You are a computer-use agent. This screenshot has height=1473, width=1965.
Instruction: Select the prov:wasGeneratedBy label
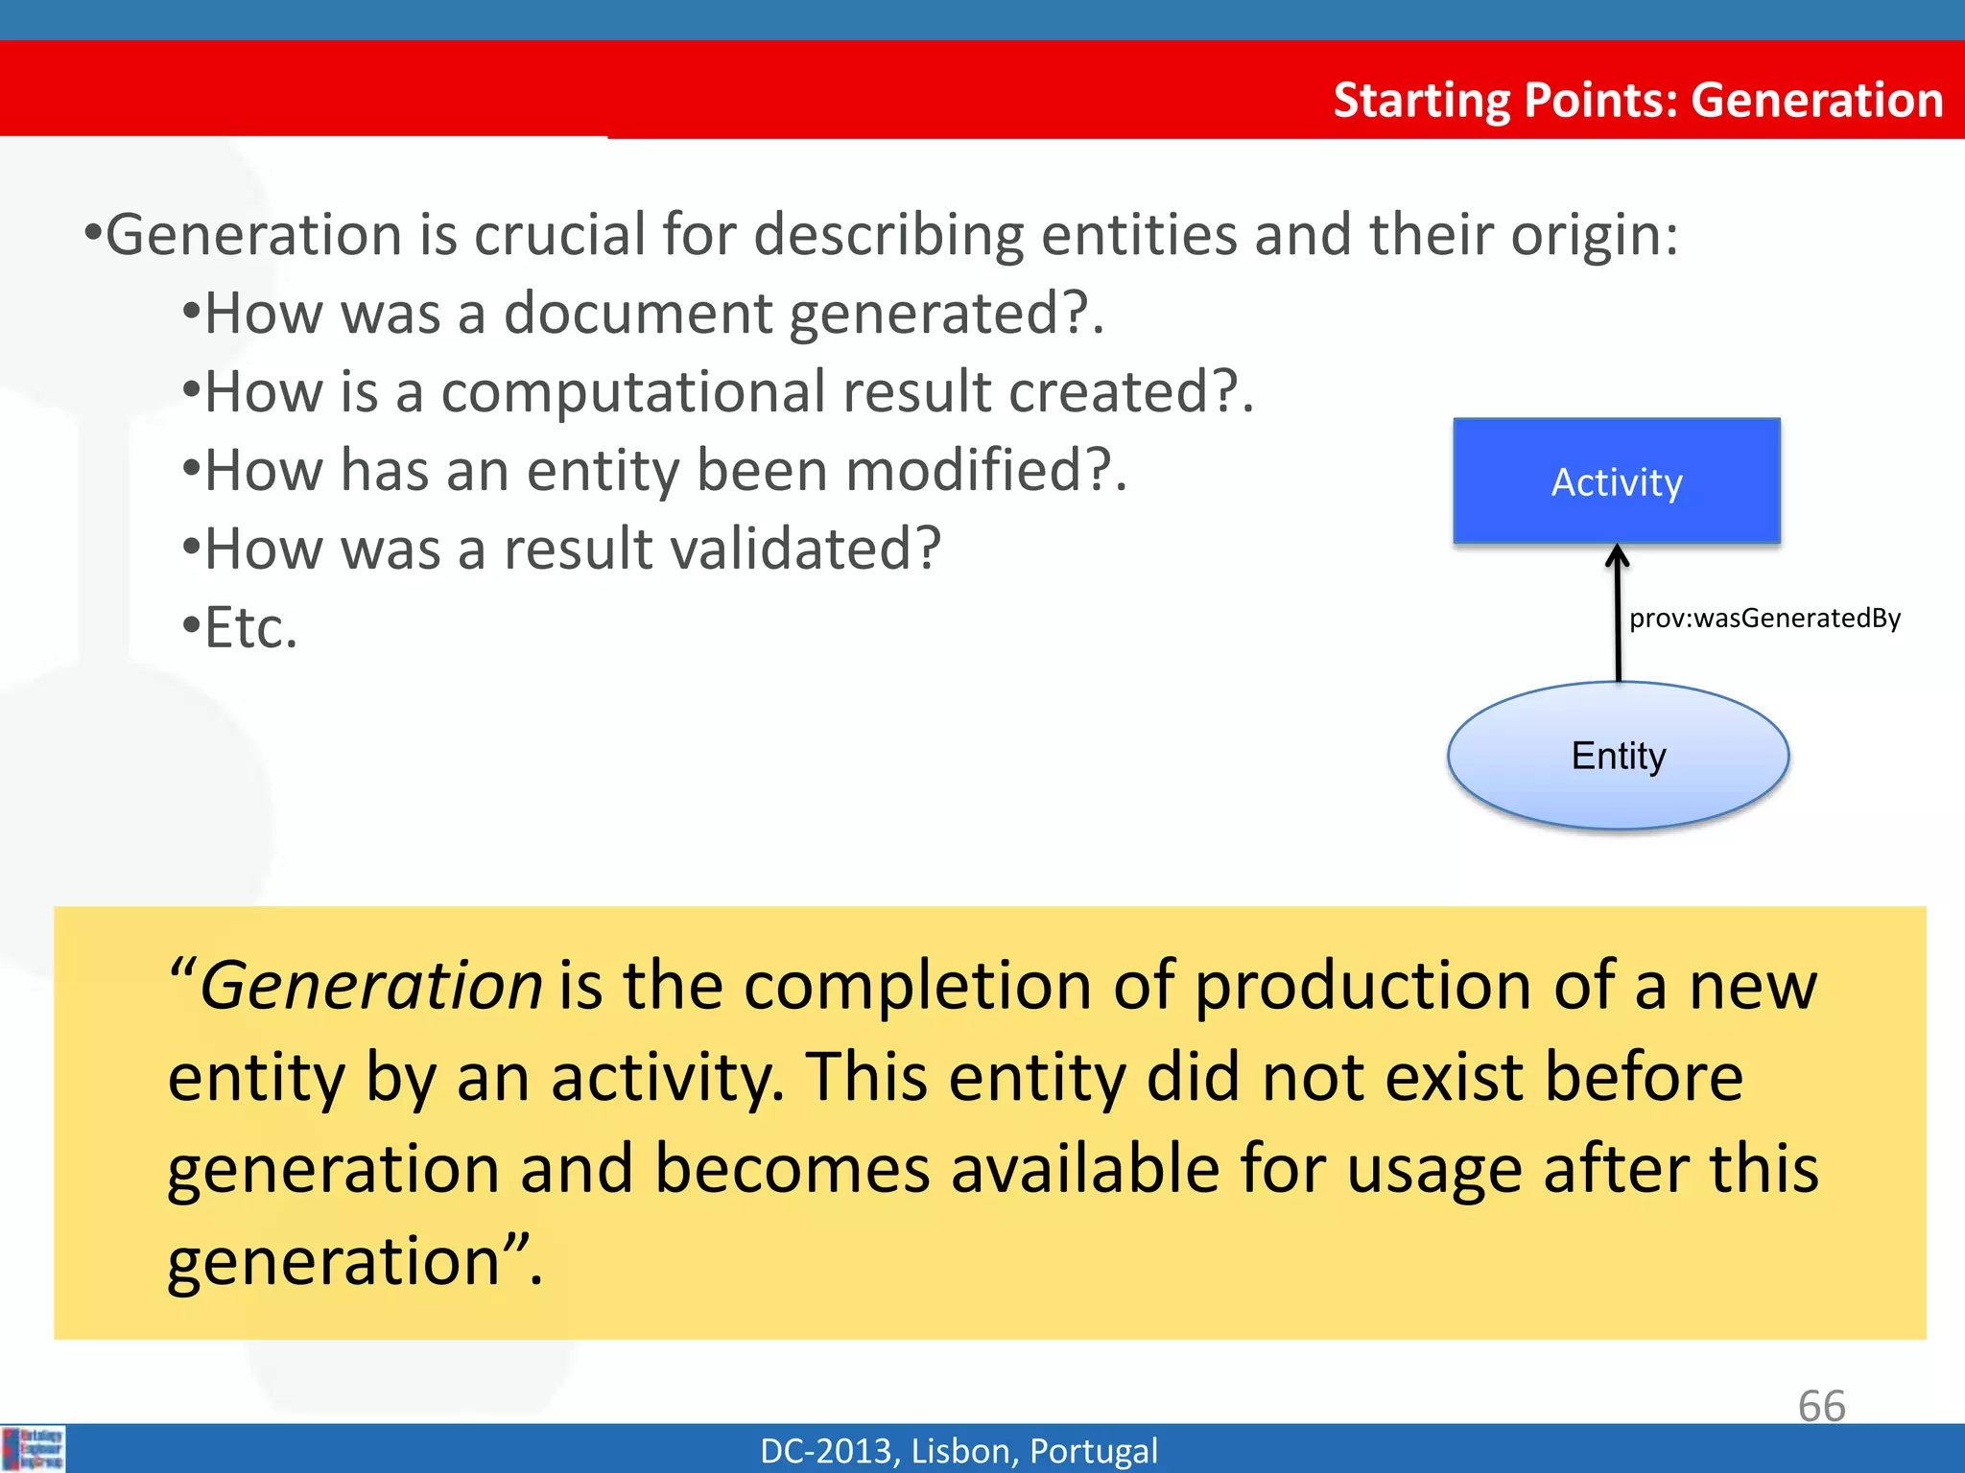1764,619
